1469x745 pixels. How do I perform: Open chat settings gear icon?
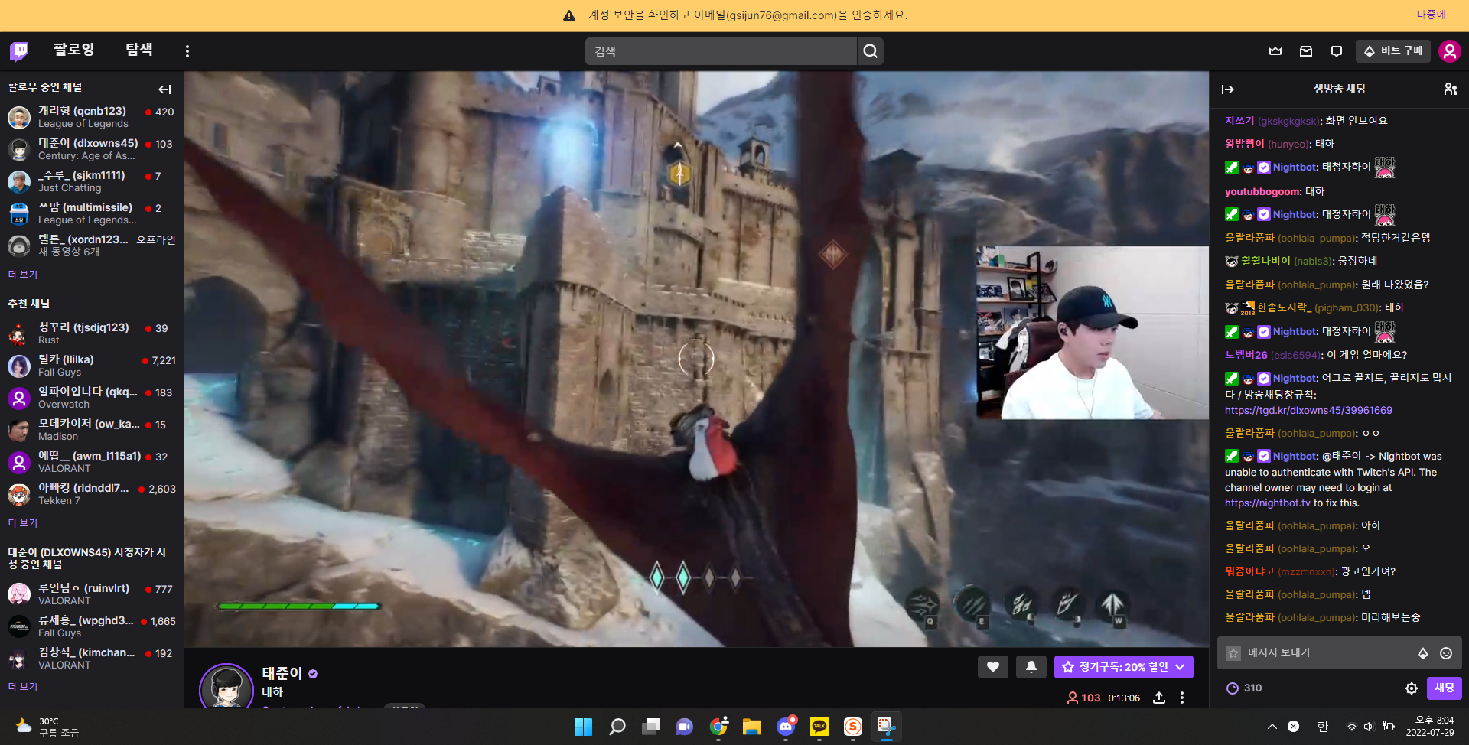pos(1412,688)
